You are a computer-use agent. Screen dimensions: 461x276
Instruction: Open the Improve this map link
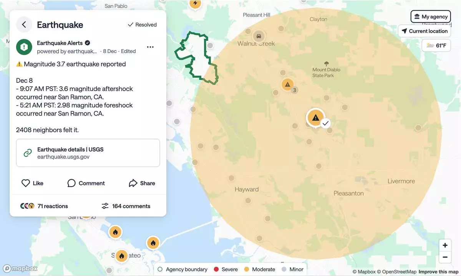click(438, 272)
